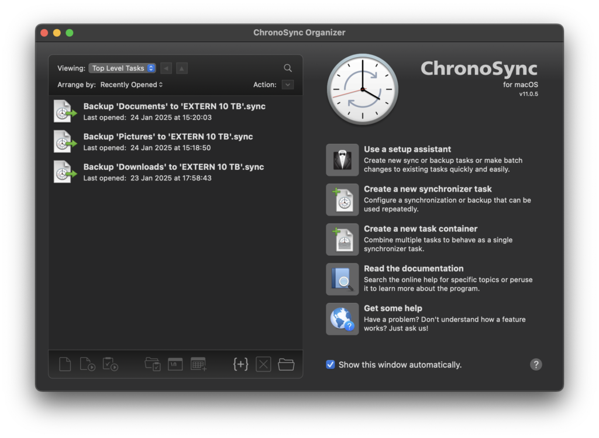Click Create a new task container heading

coord(420,228)
